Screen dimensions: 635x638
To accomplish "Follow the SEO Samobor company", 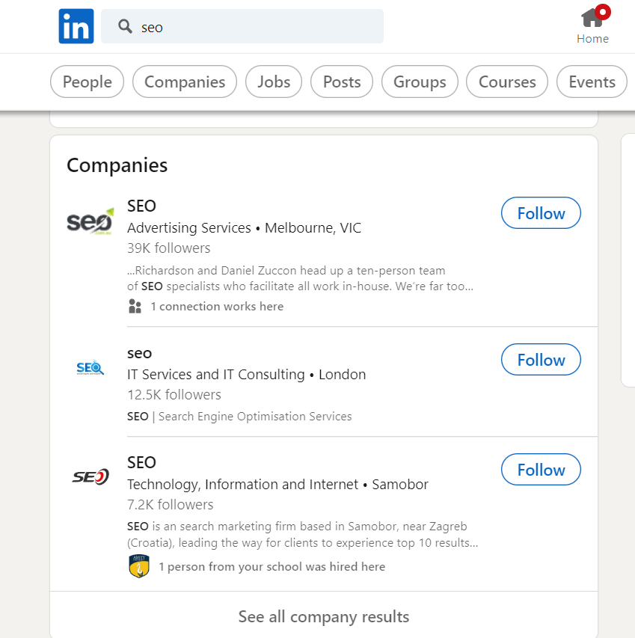I will click(540, 469).
